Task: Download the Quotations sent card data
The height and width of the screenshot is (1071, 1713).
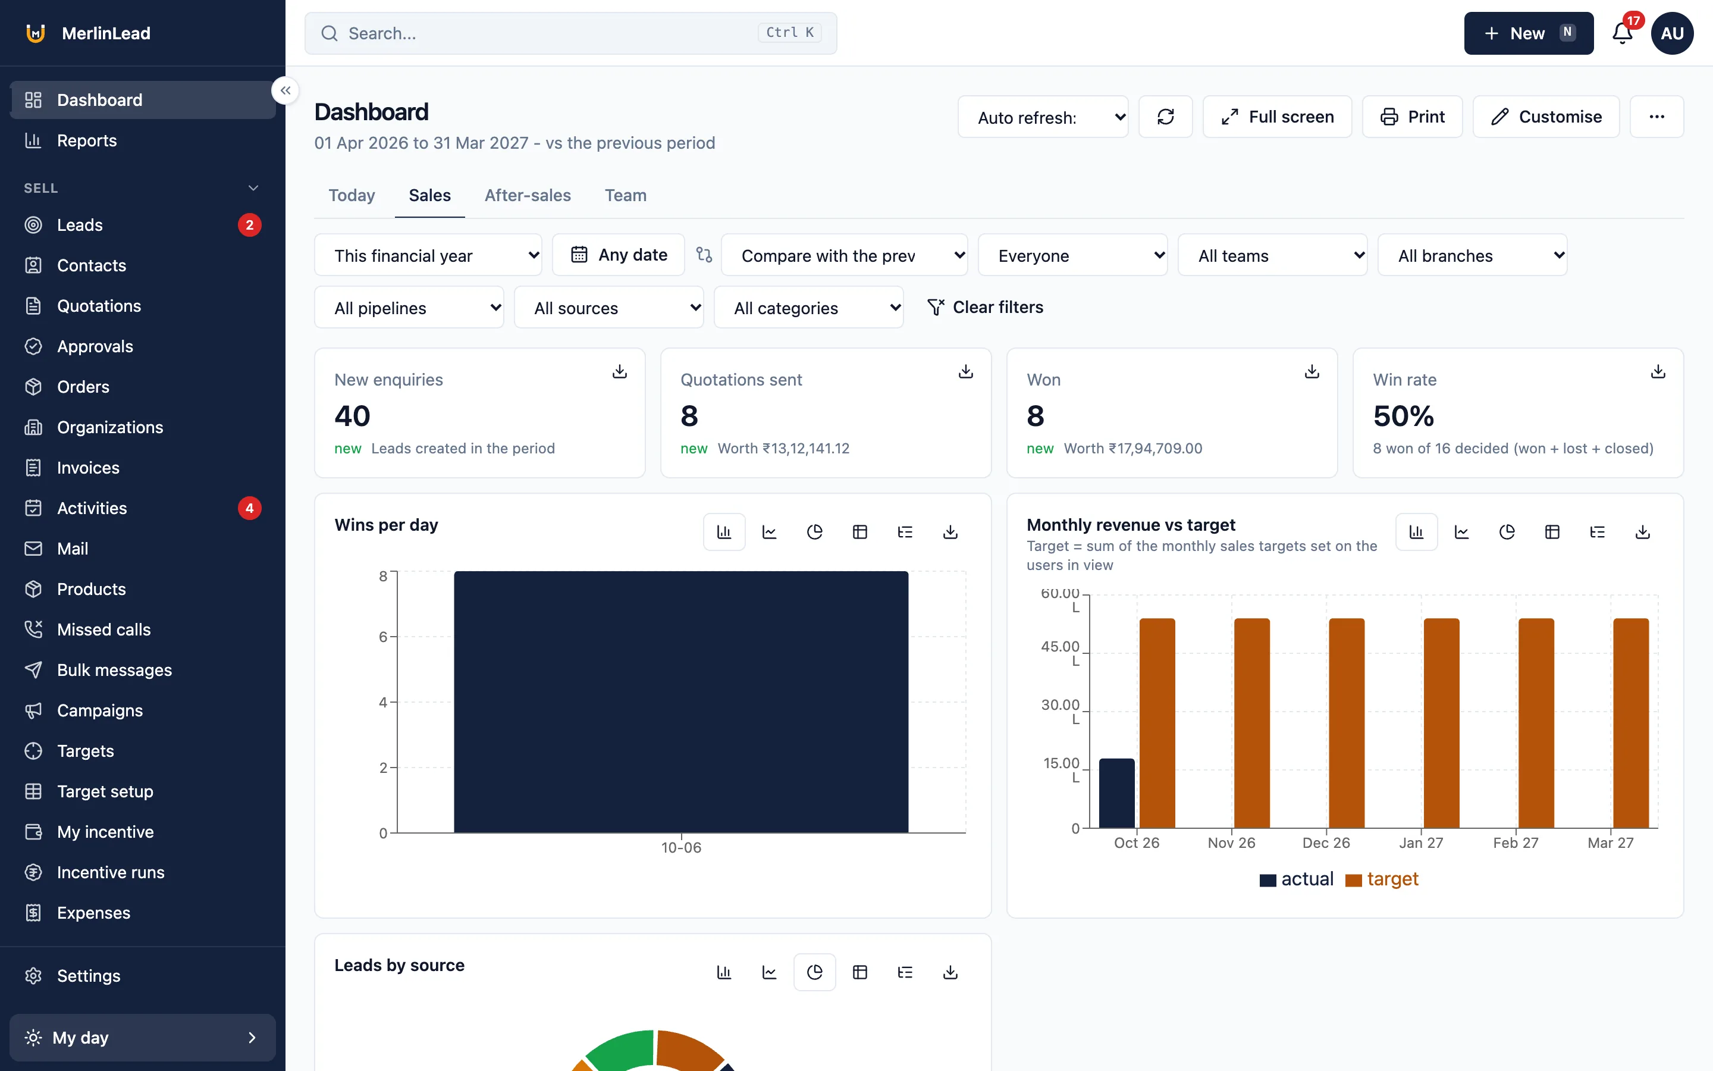Action: (x=965, y=371)
